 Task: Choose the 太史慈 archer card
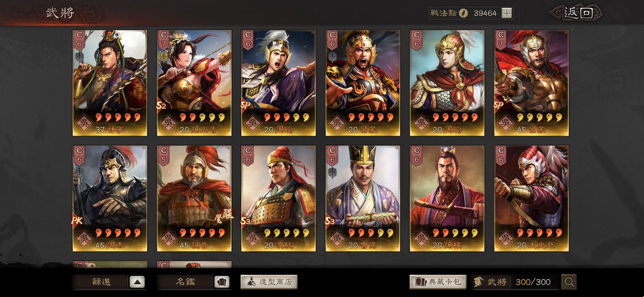[x=531, y=198]
